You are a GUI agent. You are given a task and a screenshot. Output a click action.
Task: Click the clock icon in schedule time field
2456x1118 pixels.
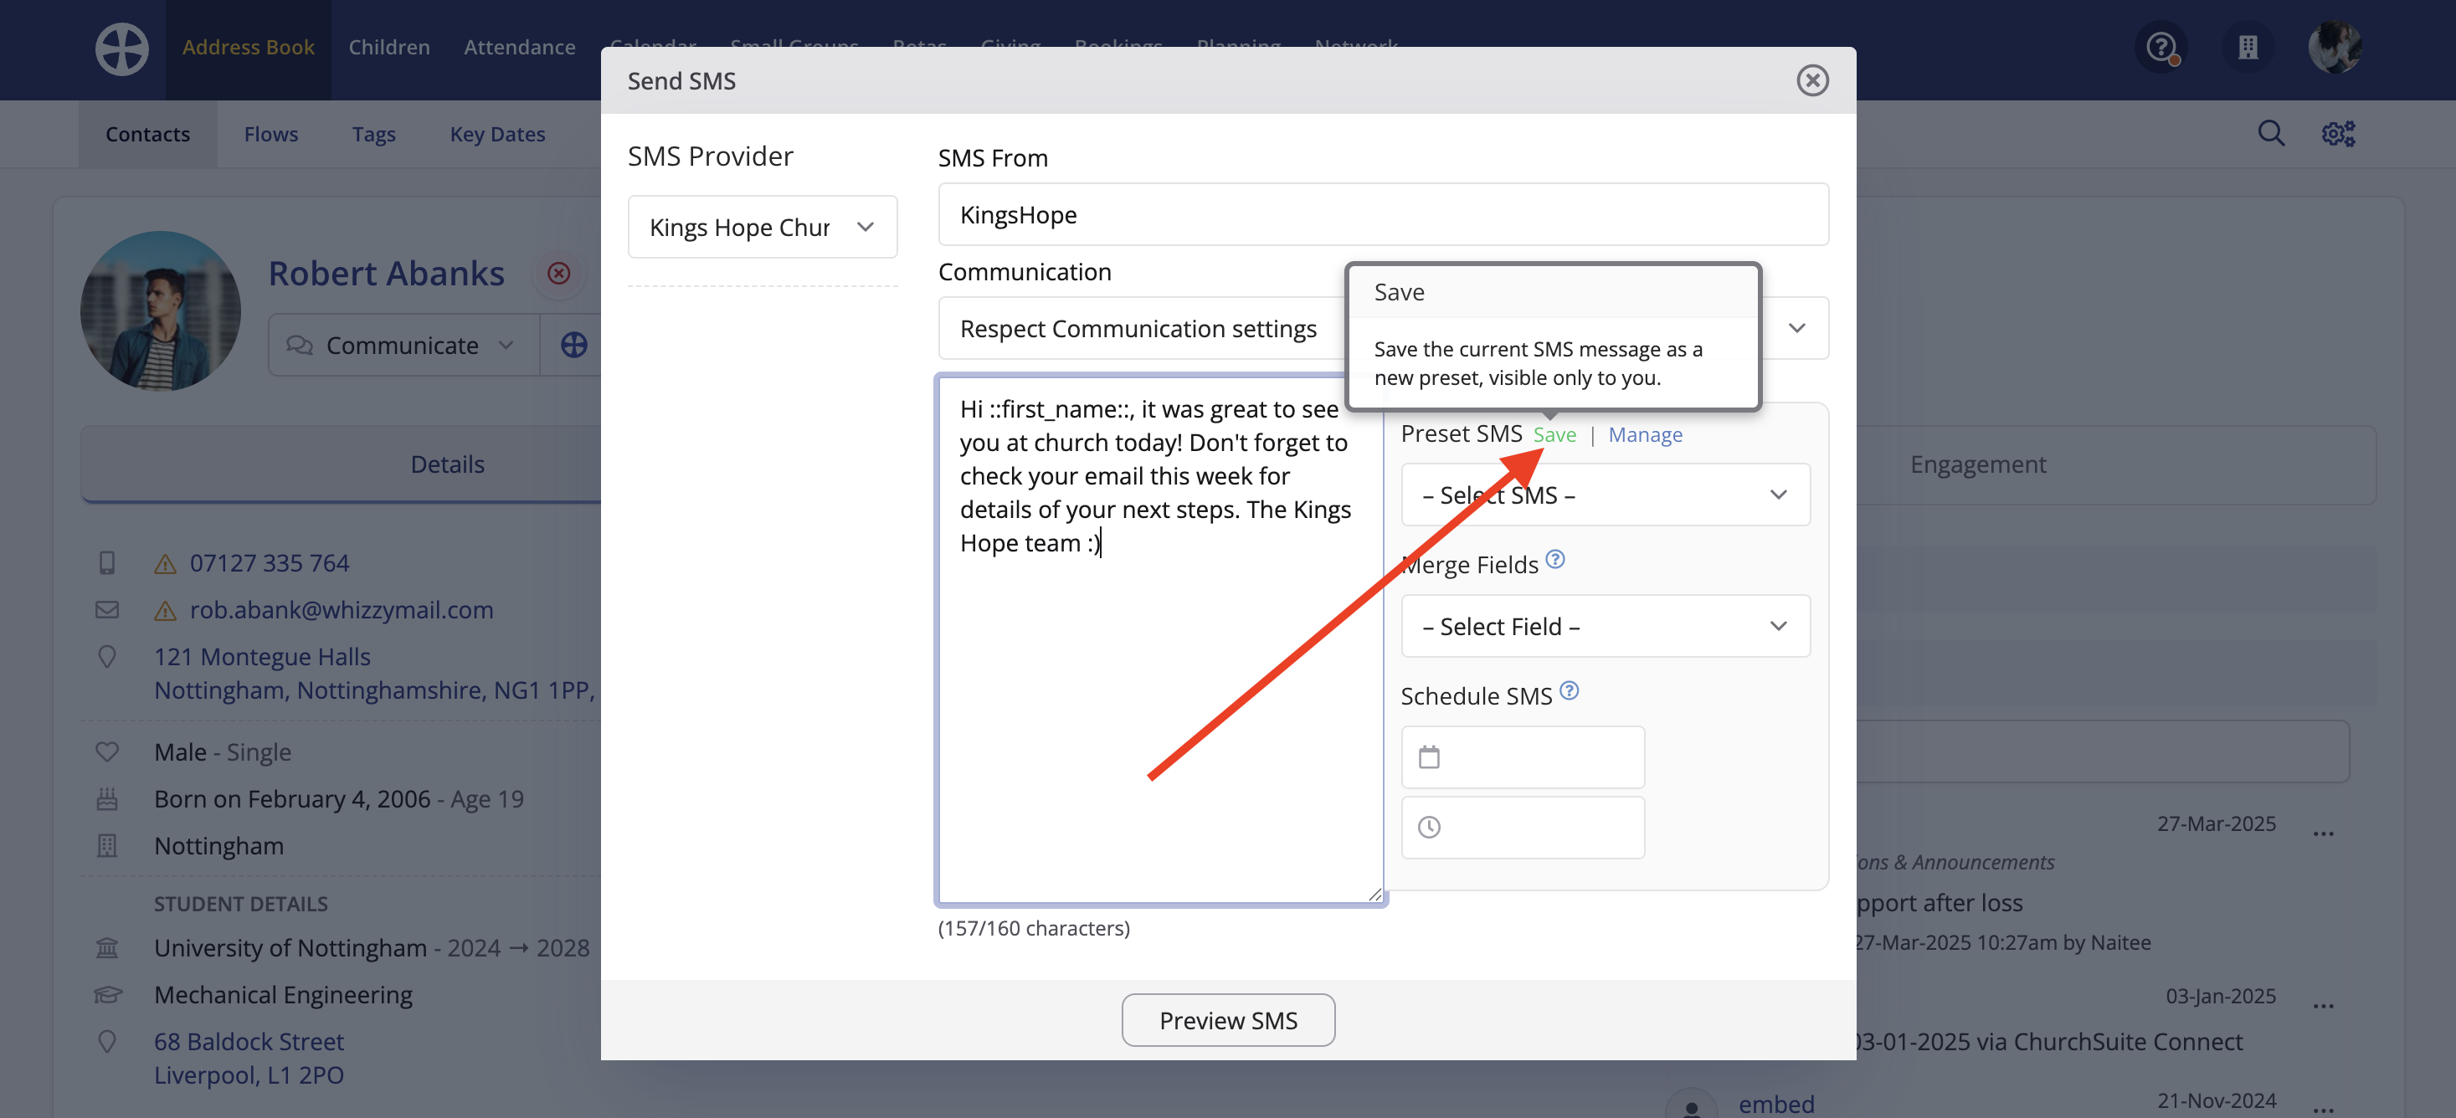(1428, 828)
